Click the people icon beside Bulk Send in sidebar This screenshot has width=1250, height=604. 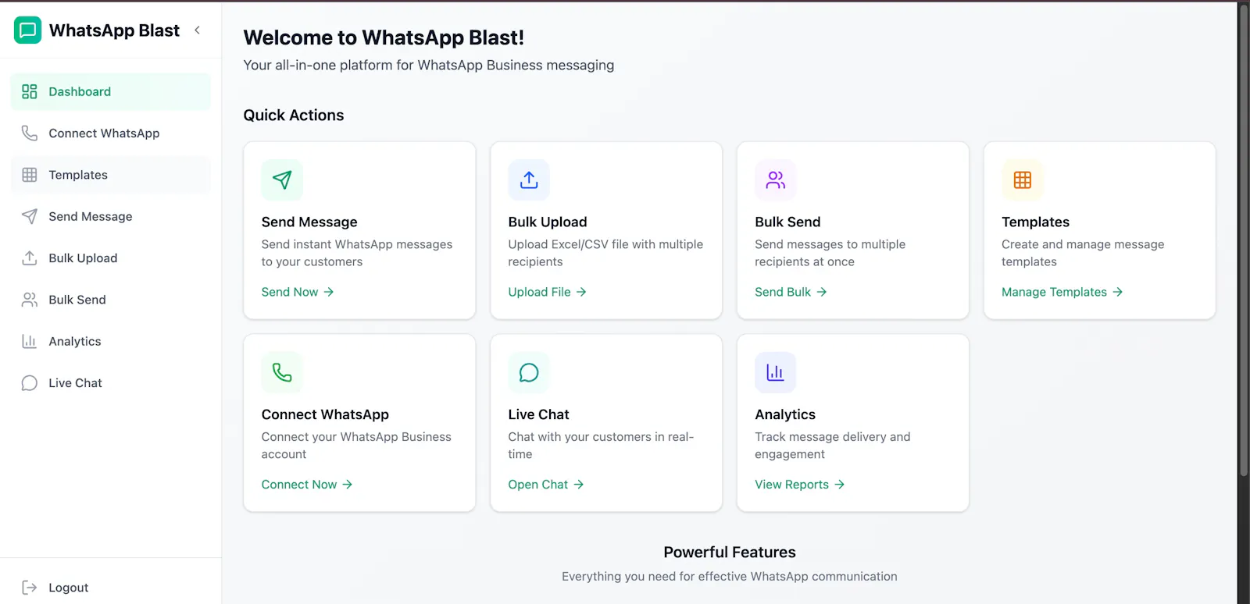[x=30, y=300]
